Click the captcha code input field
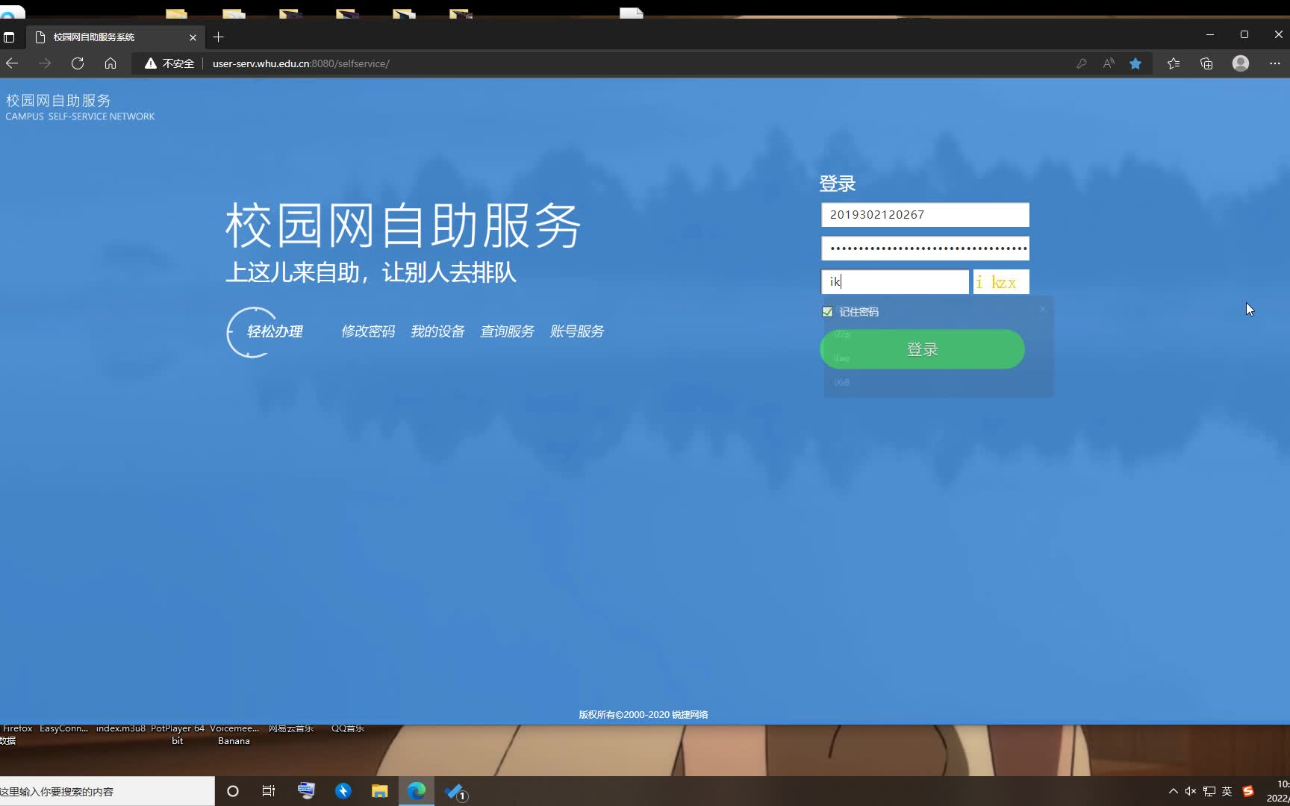The height and width of the screenshot is (806, 1290). point(894,281)
